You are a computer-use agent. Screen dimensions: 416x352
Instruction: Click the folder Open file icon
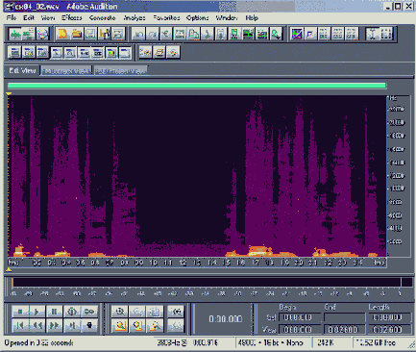click(x=76, y=34)
